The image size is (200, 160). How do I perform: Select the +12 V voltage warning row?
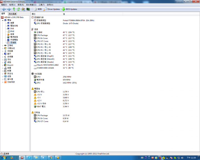[51, 101]
